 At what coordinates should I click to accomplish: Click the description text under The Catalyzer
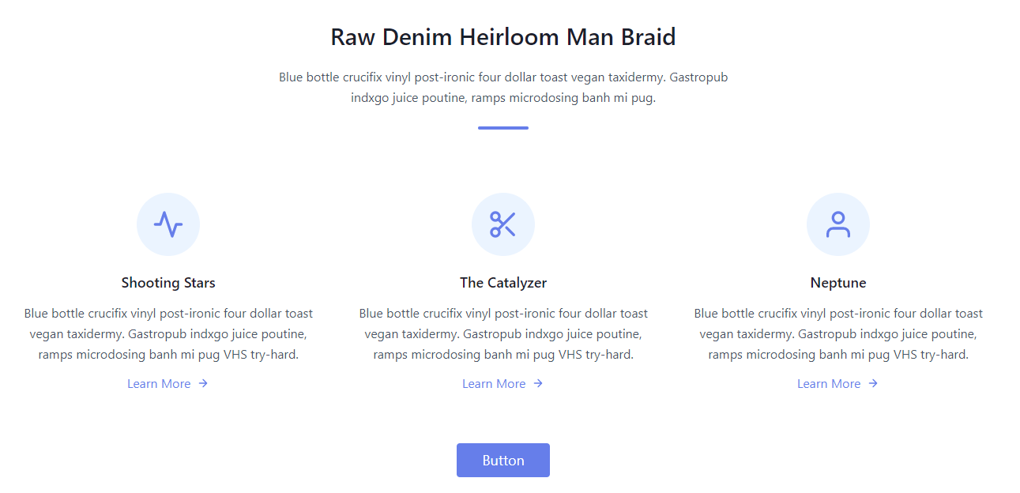503,334
